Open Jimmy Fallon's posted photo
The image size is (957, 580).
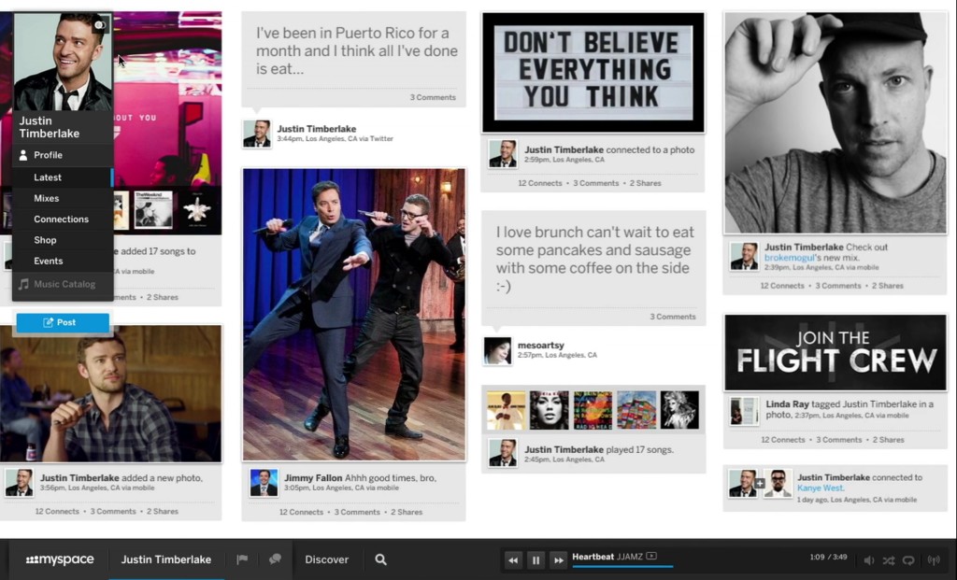pos(354,313)
